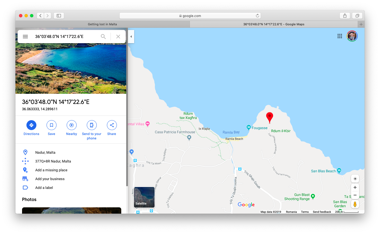Click the plus code 377Q+8R row

(x=71, y=161)
